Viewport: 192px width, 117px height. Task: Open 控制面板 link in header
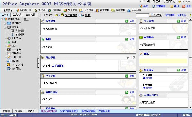(x=161, y=6)
